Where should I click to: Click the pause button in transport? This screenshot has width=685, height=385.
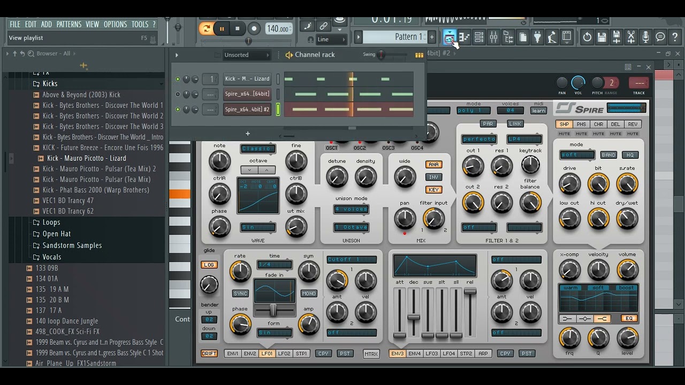[x=222, y=29]
